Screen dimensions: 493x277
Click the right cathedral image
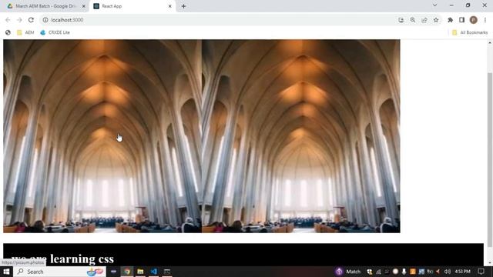coord(301,136)
